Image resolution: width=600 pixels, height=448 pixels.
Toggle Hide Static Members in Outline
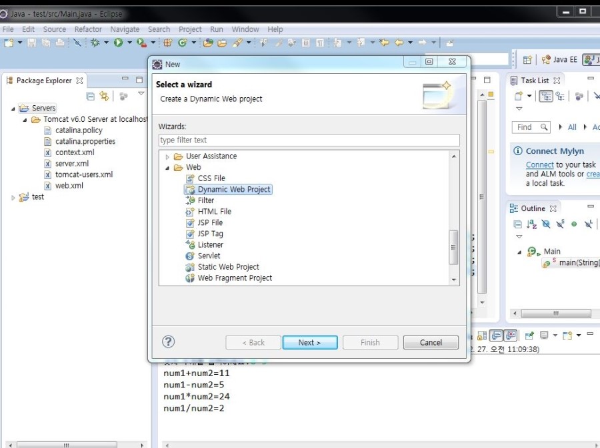560,224
